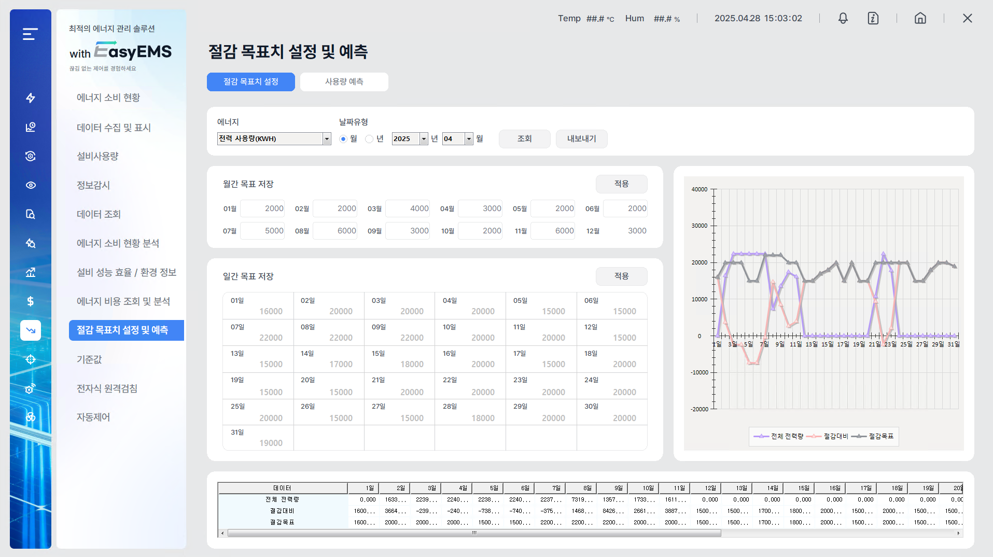Expand the 전력 사용량(KWH) energy dropdown
993x557 pixels.
pos(327,139)
